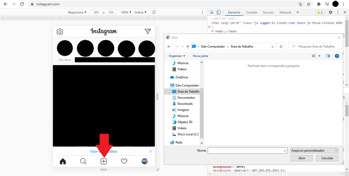The image size is (349, 176).
Task: Select OneDrive in the navigation pane
Action: click(179, 77)
